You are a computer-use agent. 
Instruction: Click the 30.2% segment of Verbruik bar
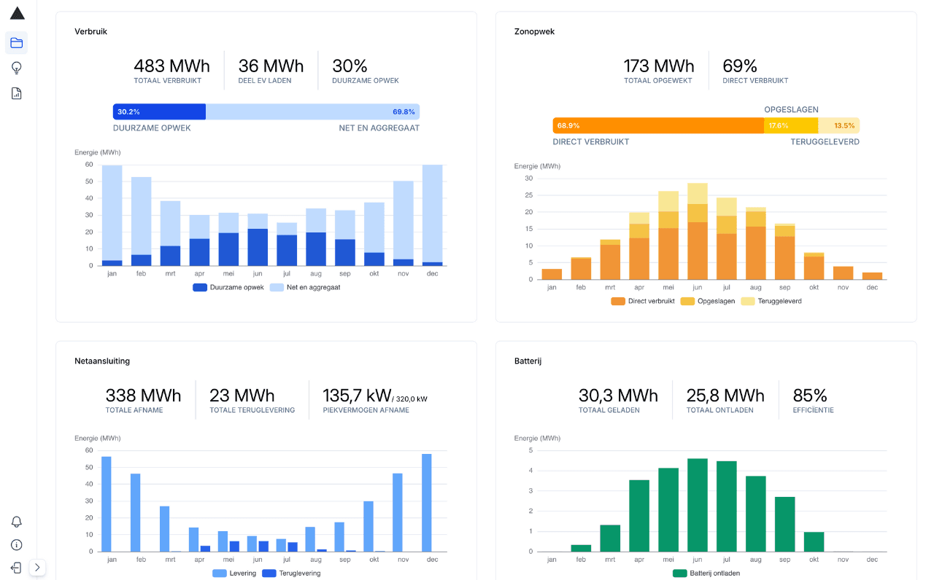point(159,112)
